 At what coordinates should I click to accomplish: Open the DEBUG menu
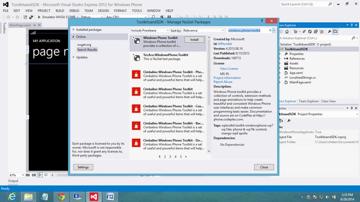[x=74, y=11]
